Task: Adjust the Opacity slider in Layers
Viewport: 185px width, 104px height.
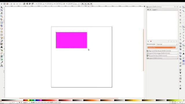Action: (161, 47)
